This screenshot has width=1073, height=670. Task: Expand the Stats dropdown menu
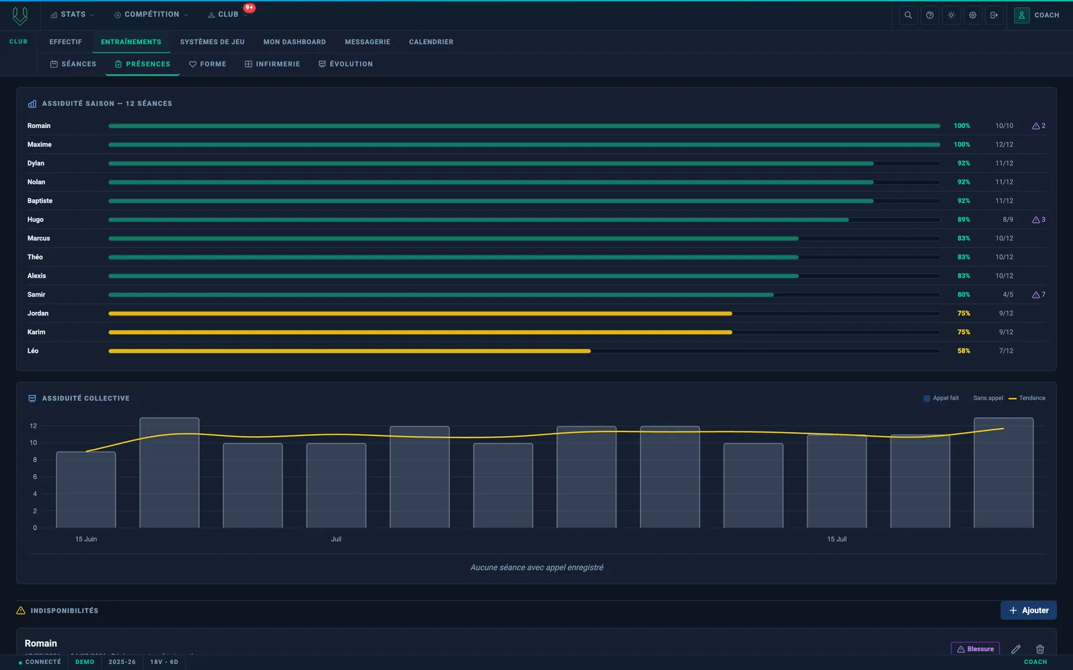coord(72,14)
